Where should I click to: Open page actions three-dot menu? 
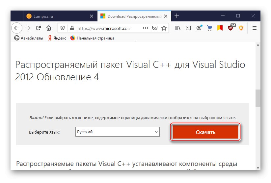[146, 28]
